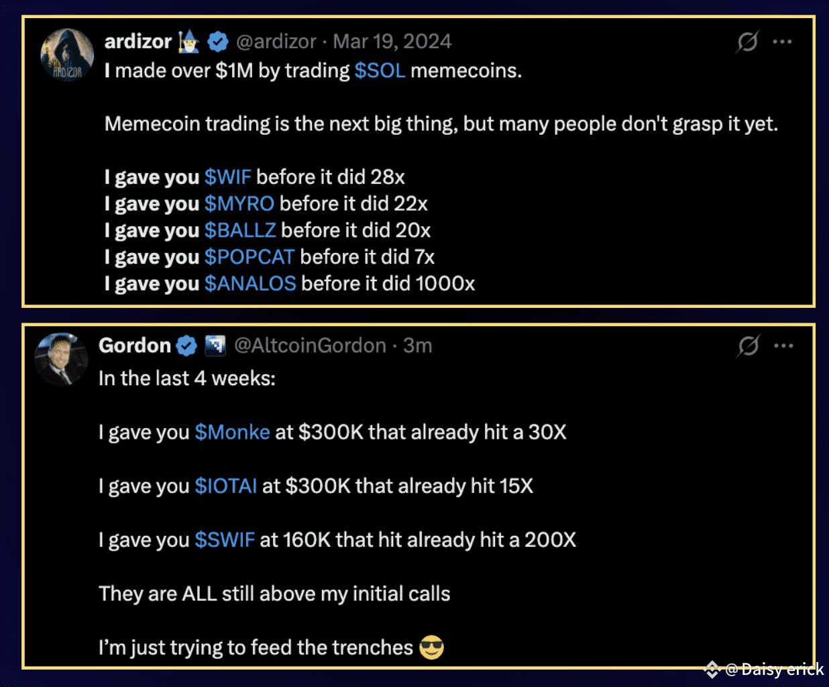
Task: Open the more options menu on Gordon's tweet
Action: (783, 346)
